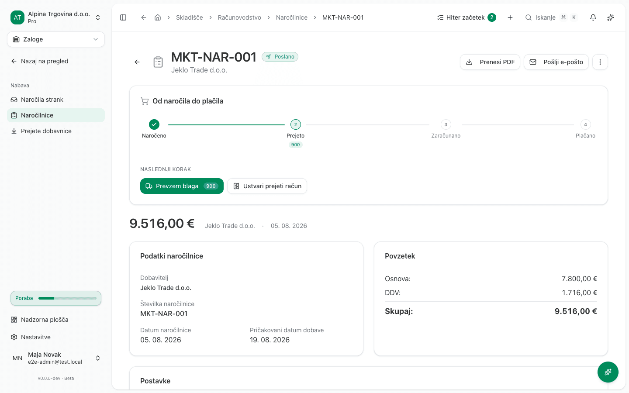The width and height of the screenshot is (629, 393).
Task: Open the Zaloge module dropdown
Action: click(x=56, y=39)
